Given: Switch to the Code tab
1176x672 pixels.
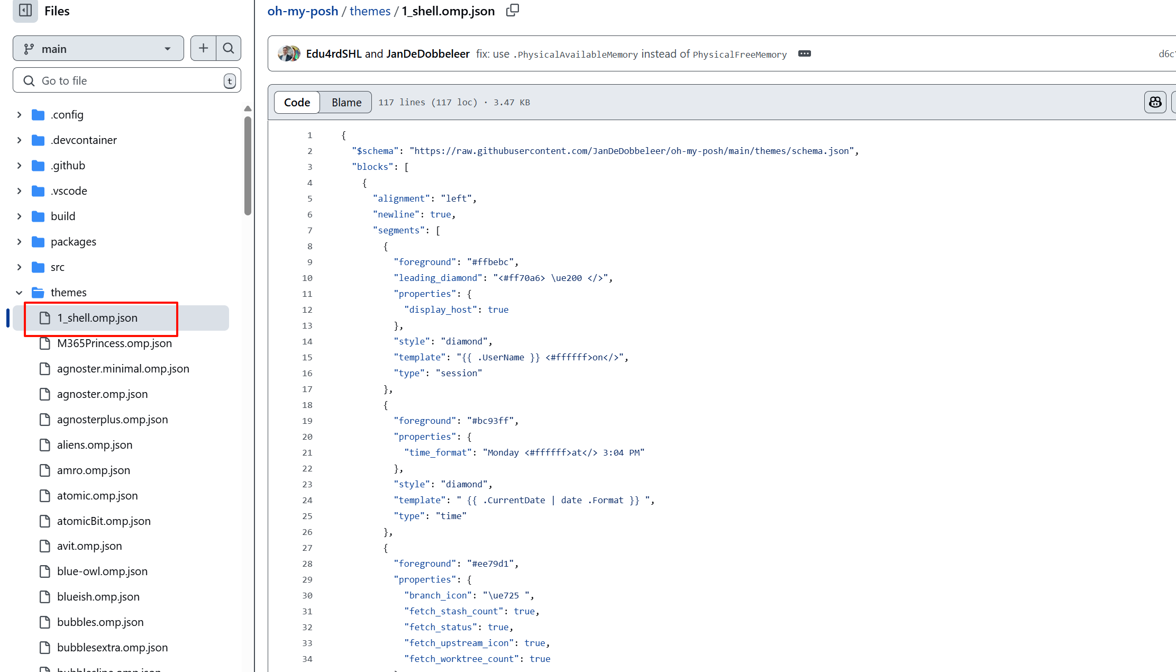Looking at the screenshot, I should pyautogui.click(x=297, y=102).
